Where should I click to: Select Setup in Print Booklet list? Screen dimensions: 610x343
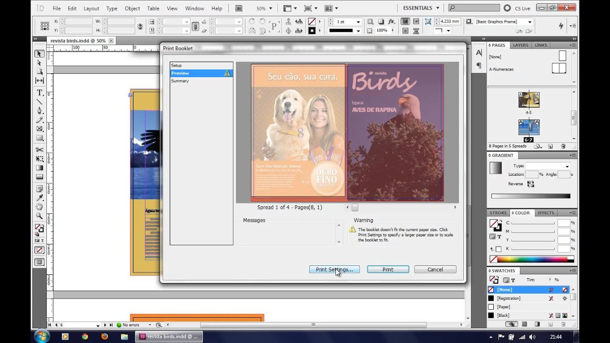click(201, 65)
